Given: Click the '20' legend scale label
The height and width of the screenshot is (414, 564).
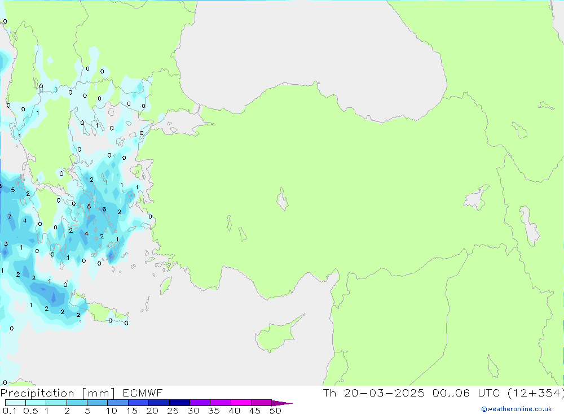Looking at the screenshot, I should click(152, 411).
